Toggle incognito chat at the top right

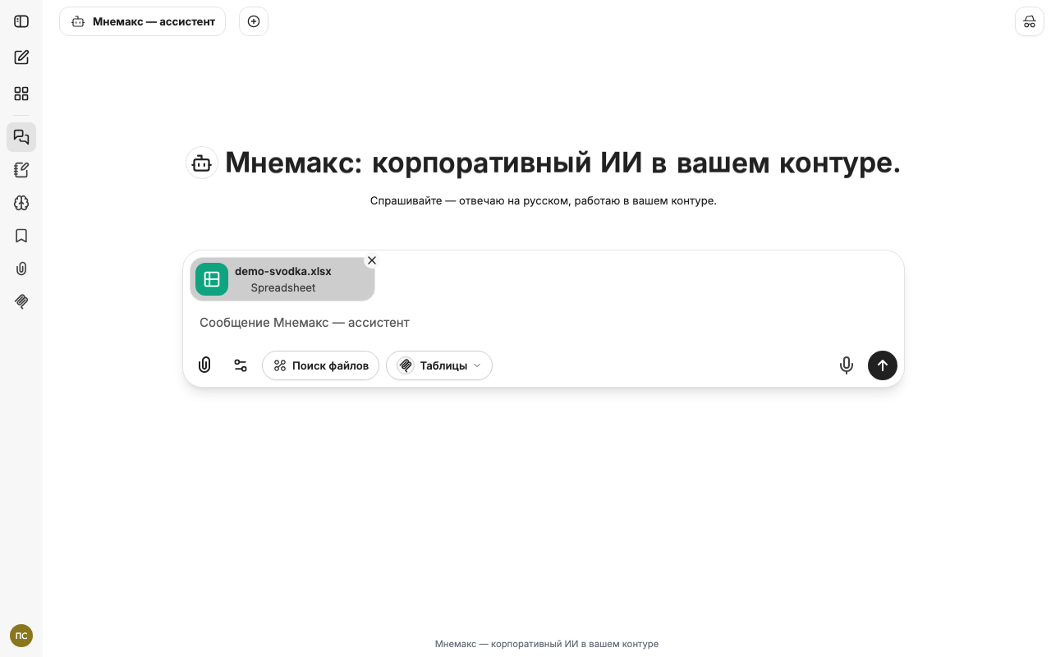pyautogui.click(x=1030, y=21)
